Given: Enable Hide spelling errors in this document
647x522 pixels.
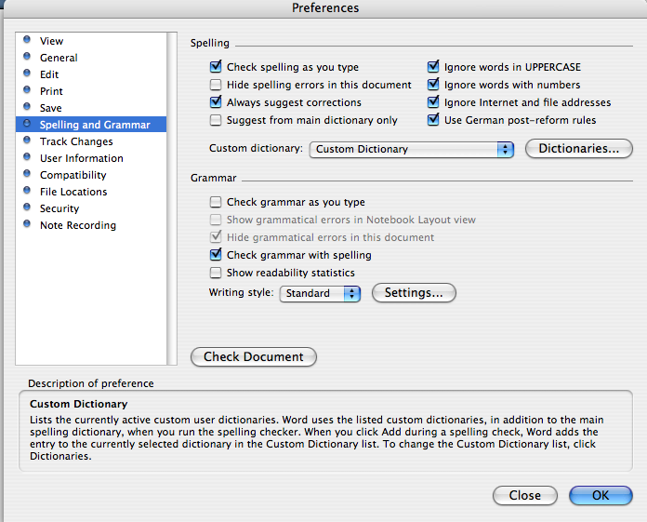Looking at the screenshot, I should (216, 85).
